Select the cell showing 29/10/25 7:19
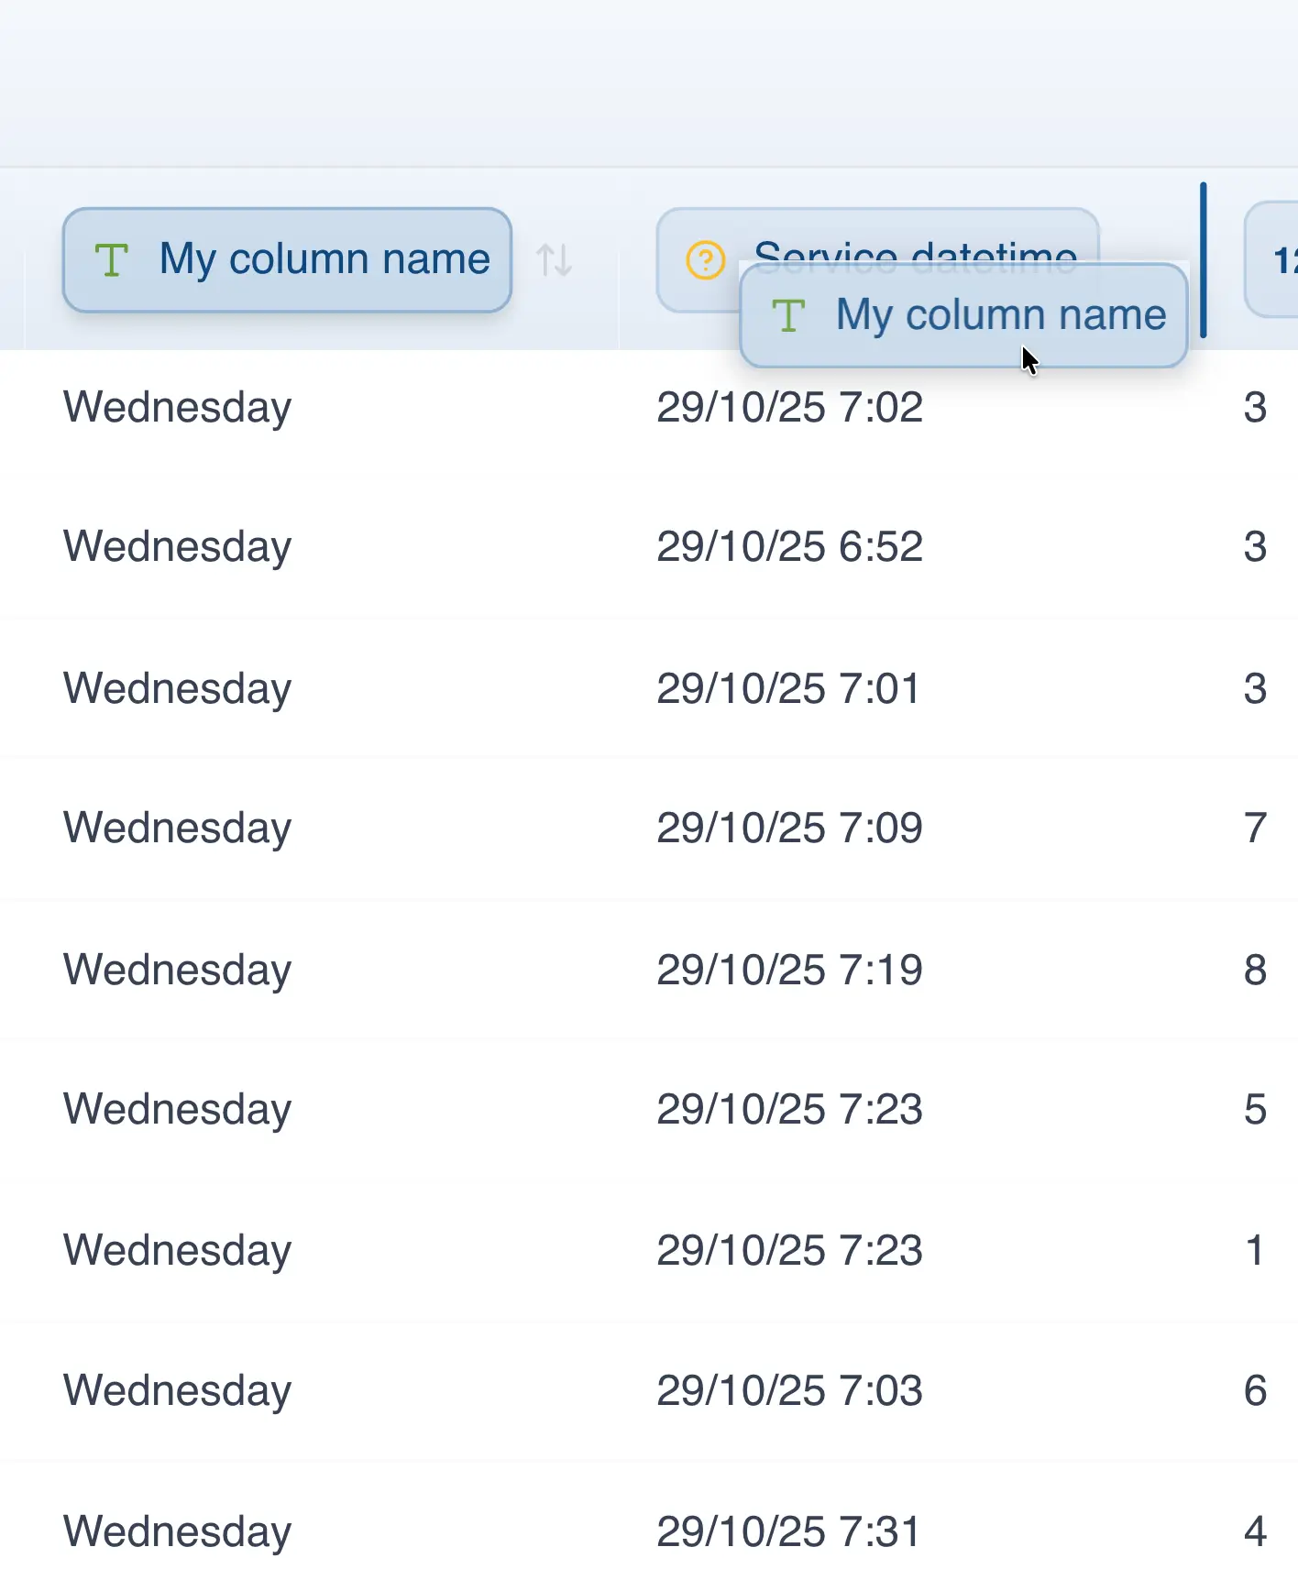This screenshot has height=1580, width=1298. (789, 971)
